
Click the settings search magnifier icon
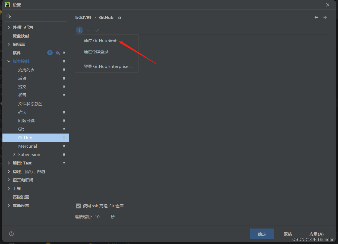[9, 17]
